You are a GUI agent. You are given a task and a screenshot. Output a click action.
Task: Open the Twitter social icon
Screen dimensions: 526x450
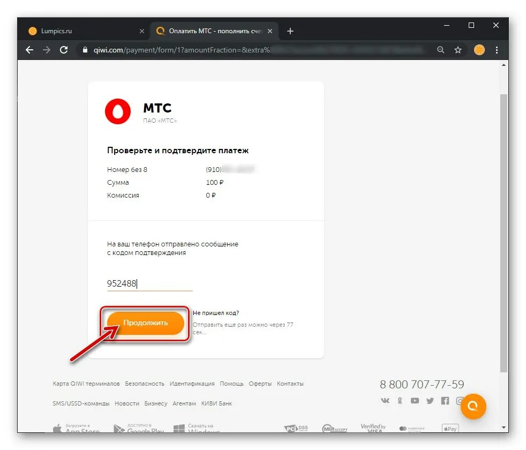click(430, 401)
